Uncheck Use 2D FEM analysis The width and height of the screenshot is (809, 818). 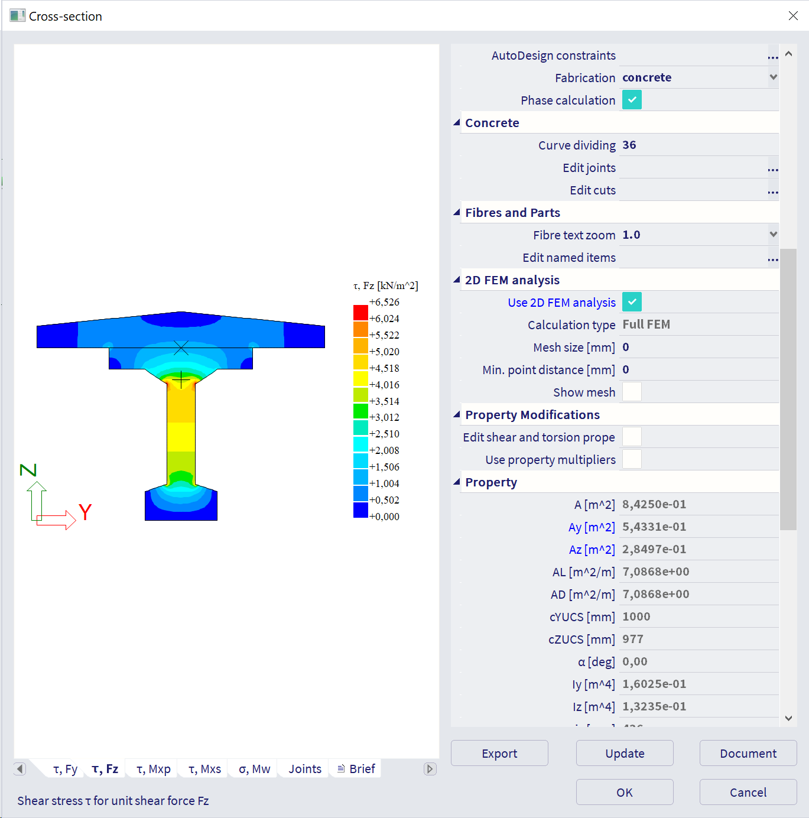point(632,302)
